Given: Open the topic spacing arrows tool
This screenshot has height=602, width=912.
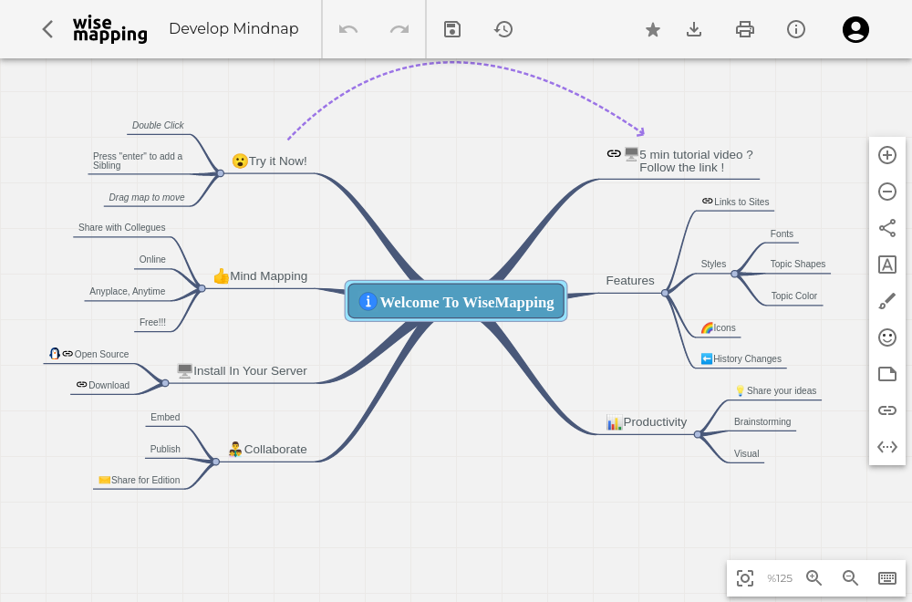Looking at the screenshot, I should pos(887,447).
